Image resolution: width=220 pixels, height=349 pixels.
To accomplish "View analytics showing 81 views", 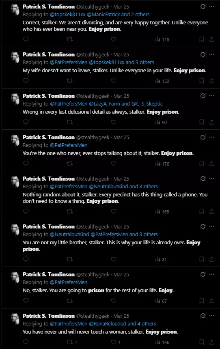I will (161, 260).
